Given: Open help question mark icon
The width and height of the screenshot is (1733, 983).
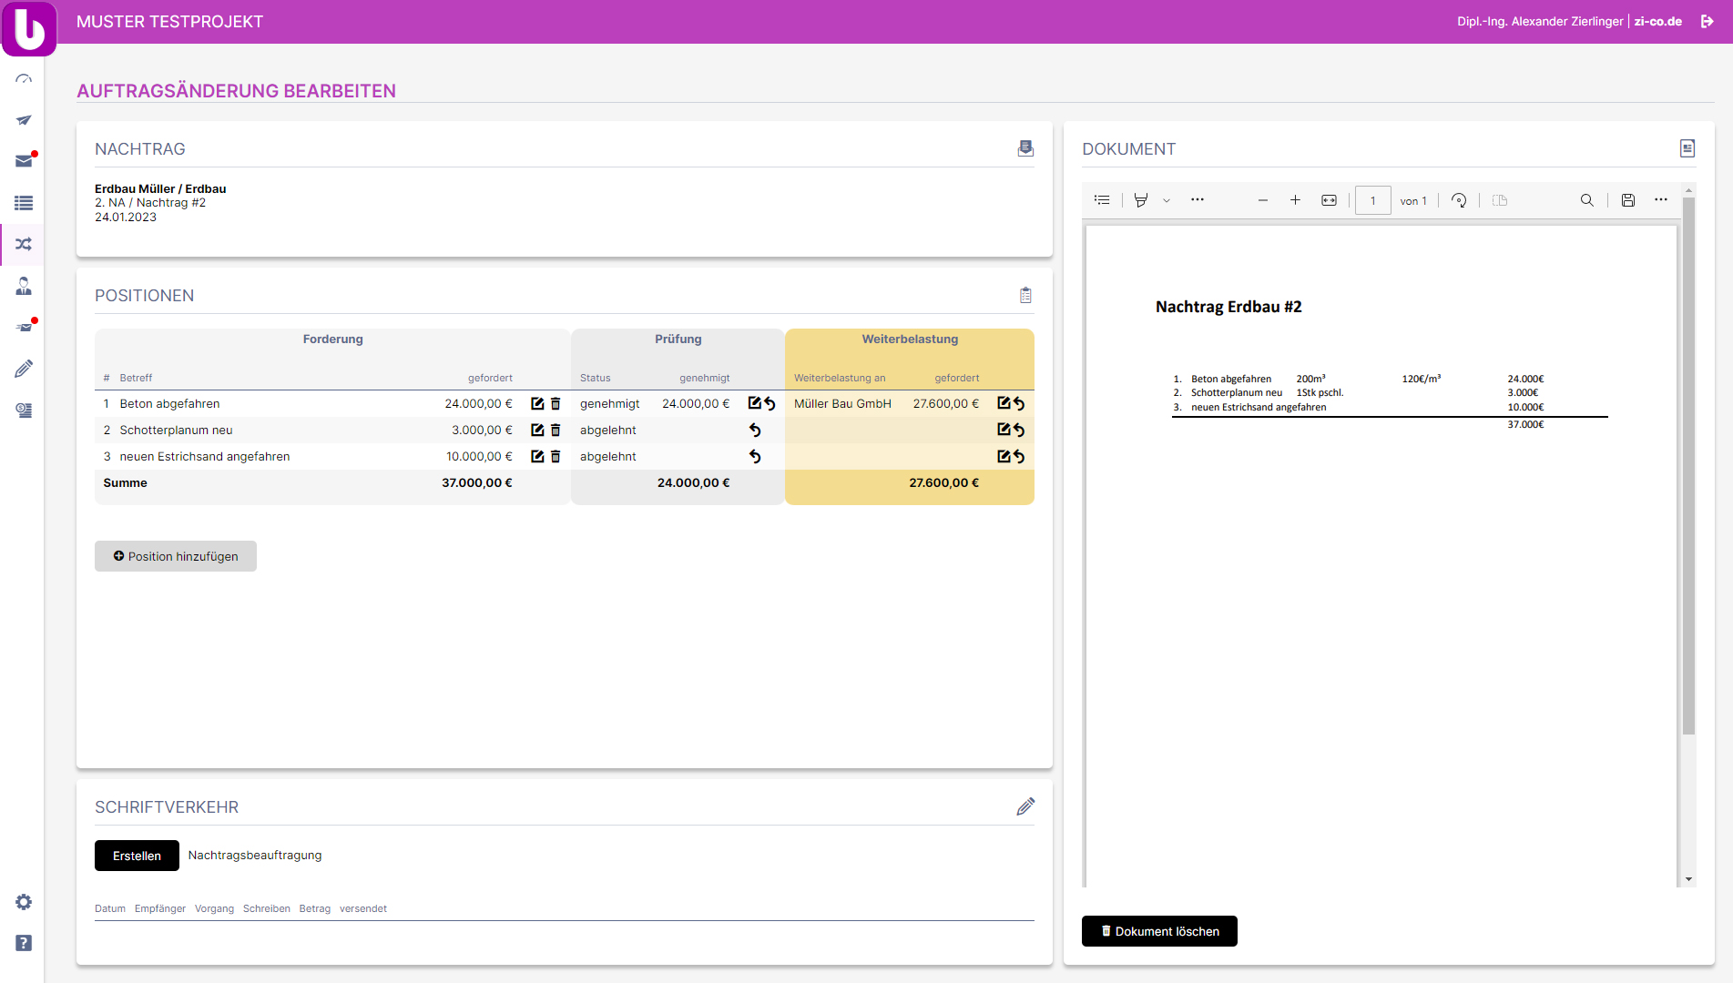Looking at the screenshot, I should pyautogui.click(x=24, y=943).
